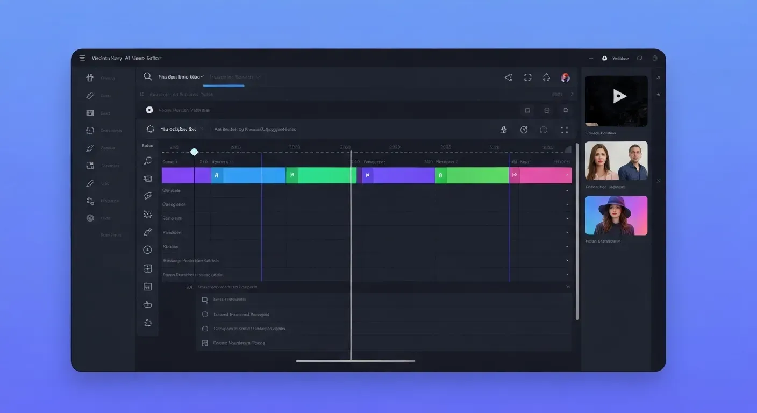Select the pen tool in the edit sidebar

click(147, 232)
